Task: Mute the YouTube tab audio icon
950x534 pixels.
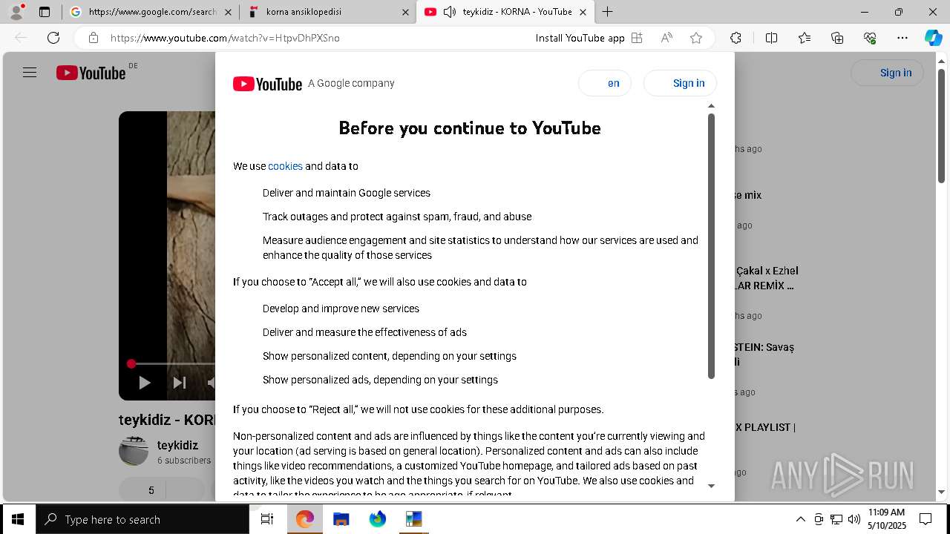Action: point(450,12)
